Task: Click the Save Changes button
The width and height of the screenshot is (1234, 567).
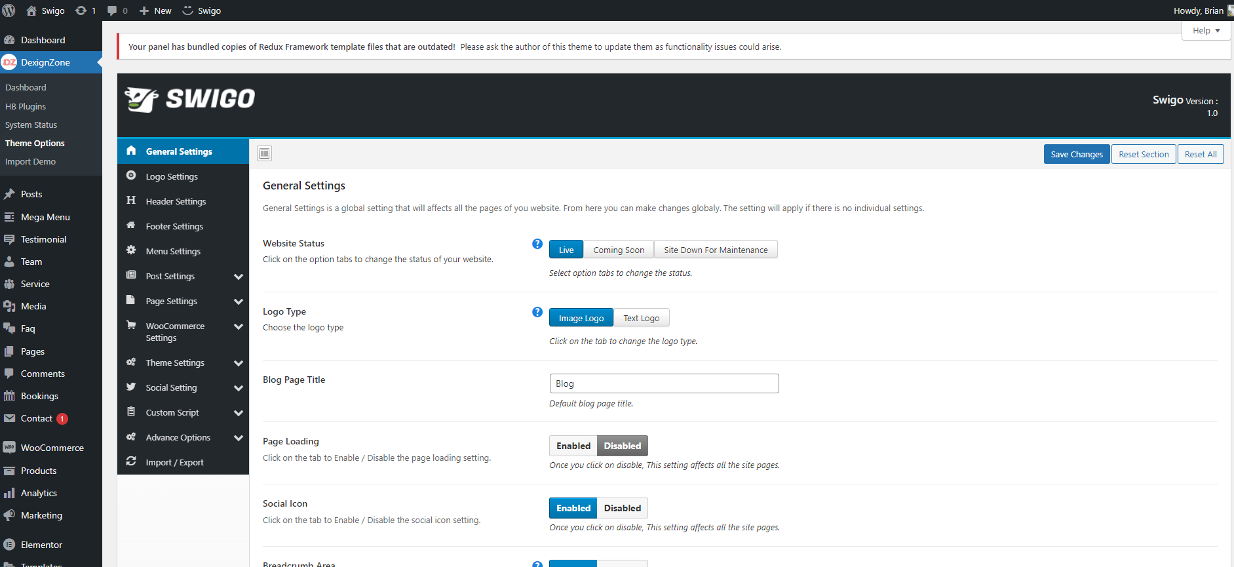Action: click(x=1076, y=154)
